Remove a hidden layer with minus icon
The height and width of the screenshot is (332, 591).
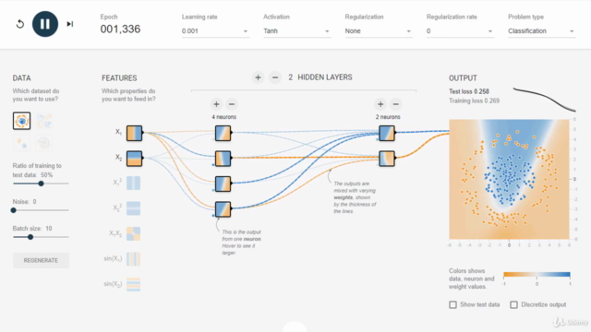(x=275, y=77)
